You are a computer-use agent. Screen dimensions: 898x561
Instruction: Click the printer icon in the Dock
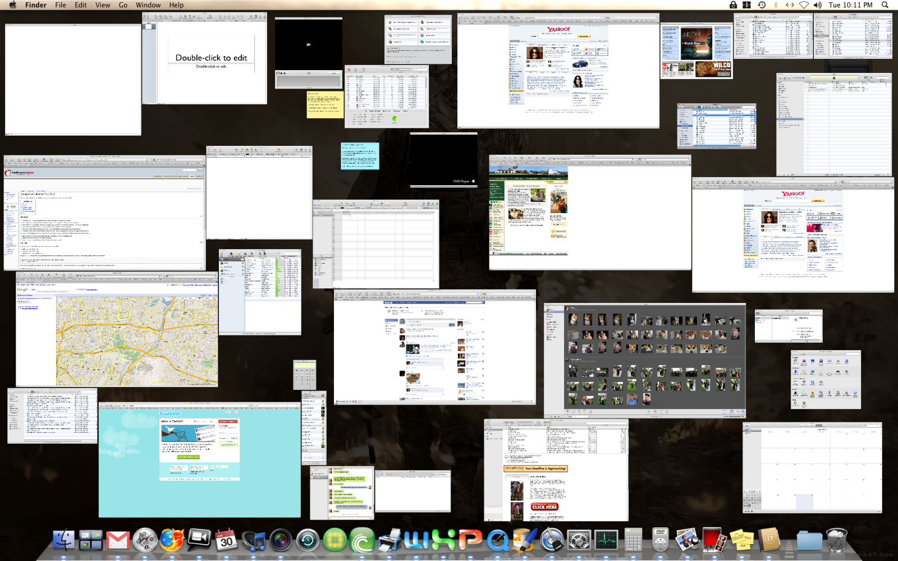click(x=390, y=540)
